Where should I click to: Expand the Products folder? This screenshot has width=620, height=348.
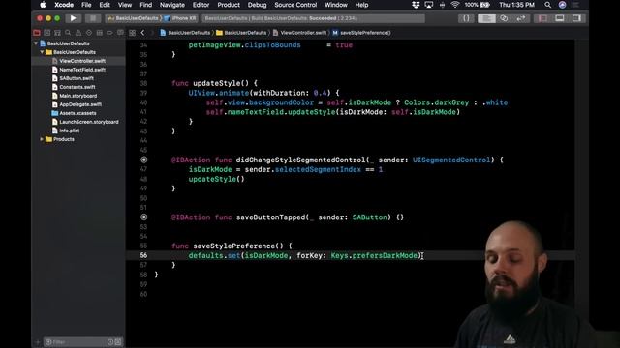[x=42, y=139]
